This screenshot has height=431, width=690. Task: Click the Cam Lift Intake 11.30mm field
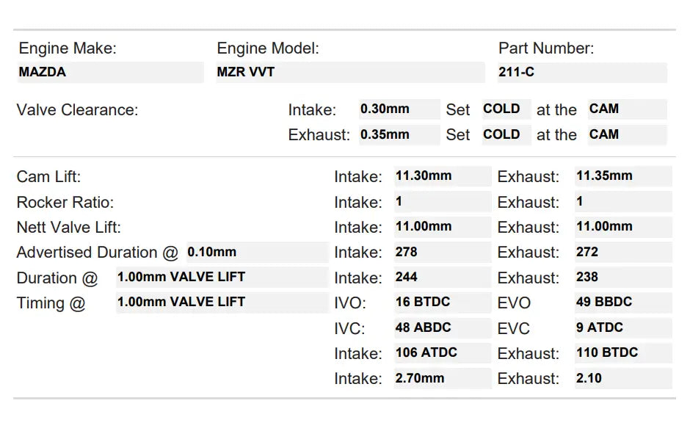442,176
